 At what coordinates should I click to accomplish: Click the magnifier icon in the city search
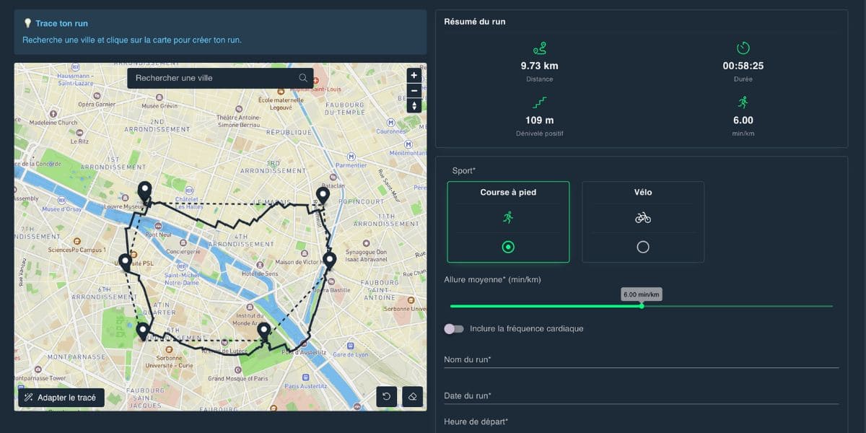[303, 78]
